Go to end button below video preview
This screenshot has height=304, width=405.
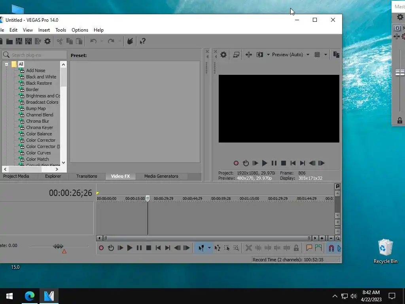tap(303, 163)
